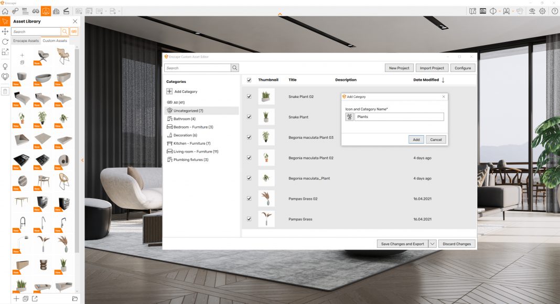Click the Asset Library search field
The height and width of the screenshot is (304, 560).
click(36, 32)
